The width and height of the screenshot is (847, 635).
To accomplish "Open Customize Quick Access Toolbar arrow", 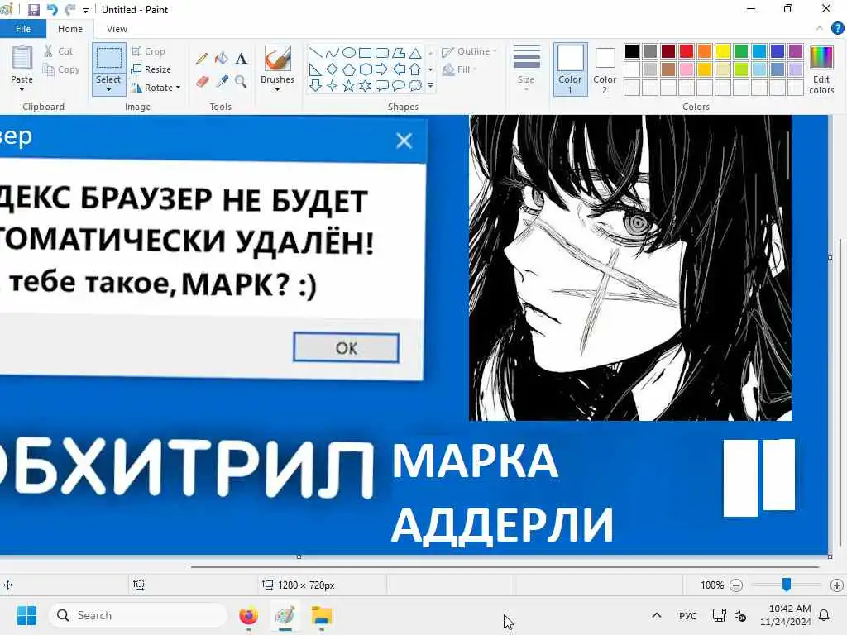I will pos(85,10).
